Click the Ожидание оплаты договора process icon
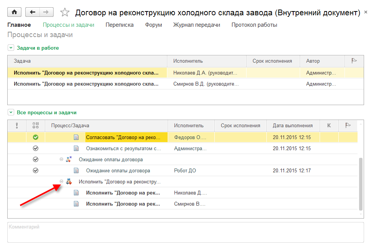Viewport: 374px width, 248px height. [69, 159]
